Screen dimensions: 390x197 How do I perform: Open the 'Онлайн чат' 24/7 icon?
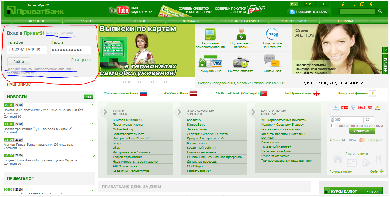point(272,61)
